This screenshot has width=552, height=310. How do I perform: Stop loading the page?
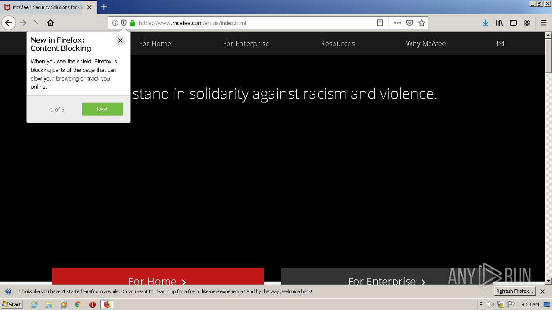36,23
